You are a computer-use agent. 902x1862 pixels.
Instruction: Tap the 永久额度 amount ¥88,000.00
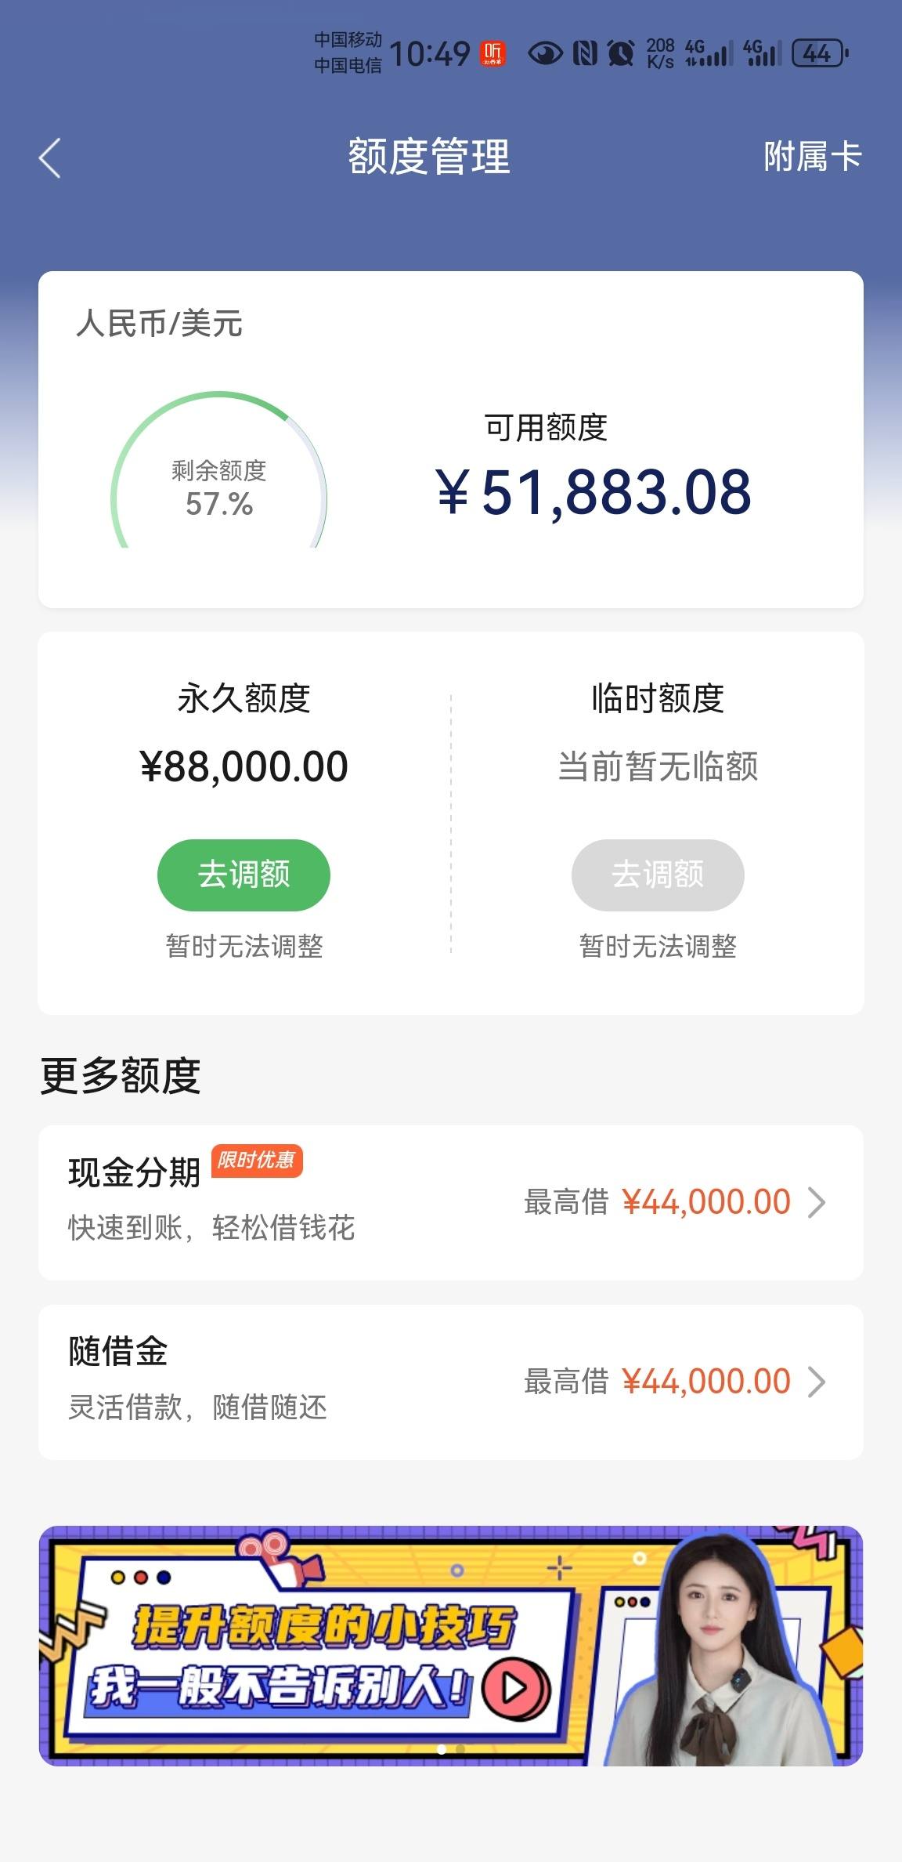(x=244, y=766)
